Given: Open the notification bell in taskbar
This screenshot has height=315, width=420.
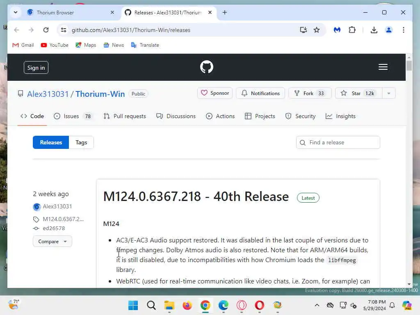Looking at the screenshot, I should pyautogui.click(x=392, y=305).
